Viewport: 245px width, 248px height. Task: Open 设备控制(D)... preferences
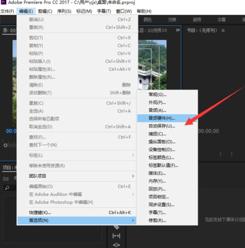[x=167, y=150]
